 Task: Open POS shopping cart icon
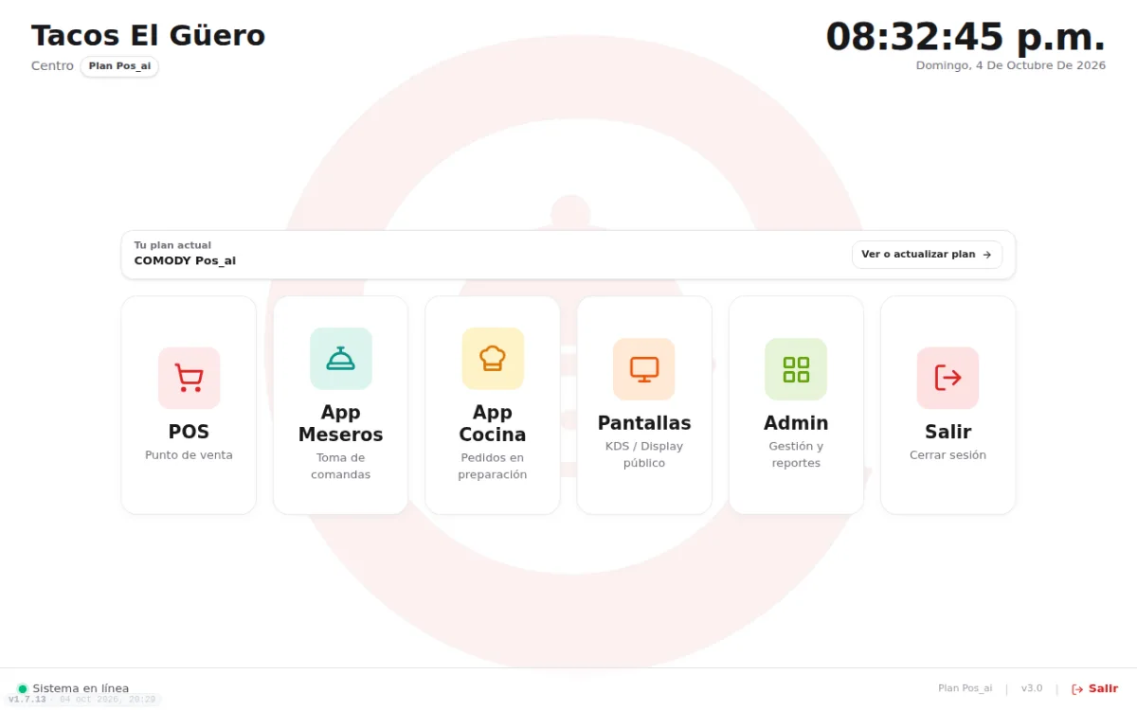click(189, 378)
